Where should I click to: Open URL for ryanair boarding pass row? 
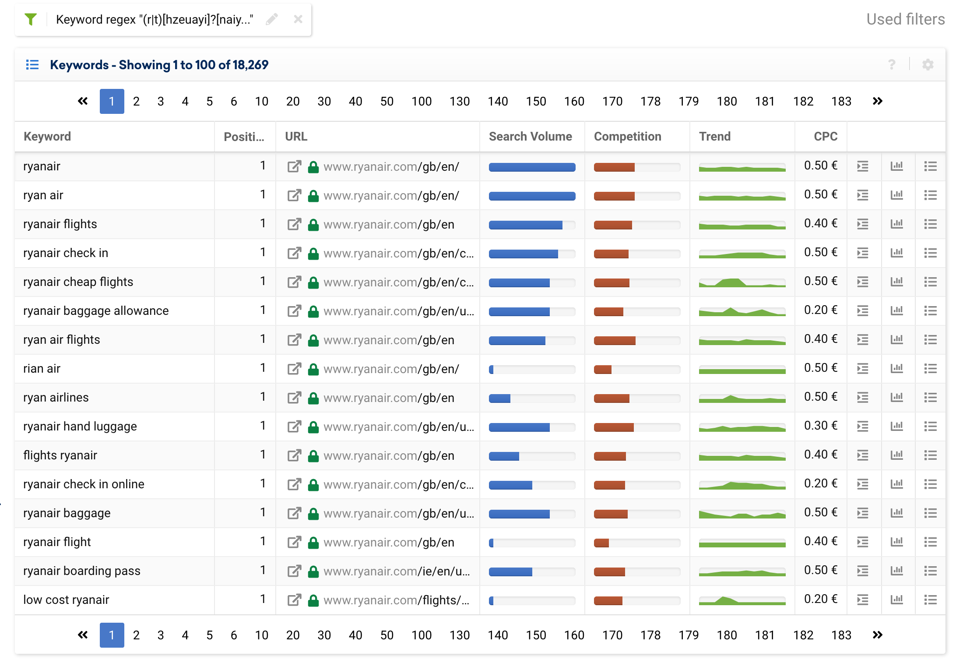(397, 571)
